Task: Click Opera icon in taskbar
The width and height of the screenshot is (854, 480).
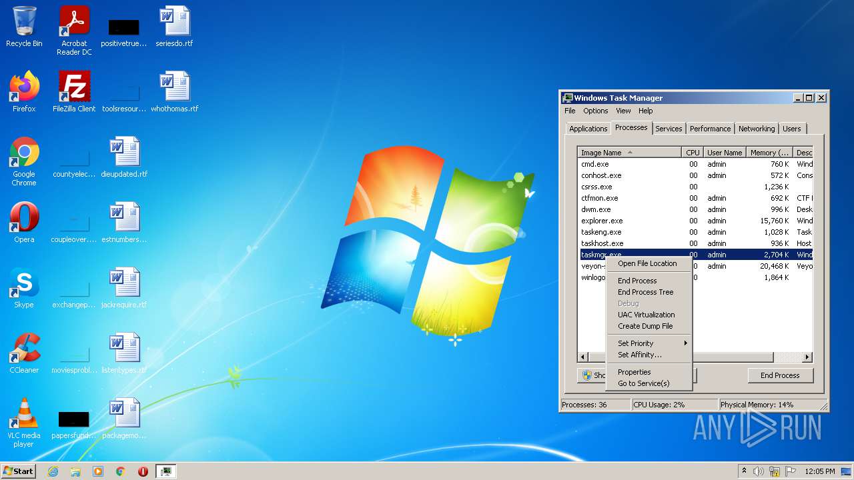Action: pyautogui.click(x=143, y=471)
